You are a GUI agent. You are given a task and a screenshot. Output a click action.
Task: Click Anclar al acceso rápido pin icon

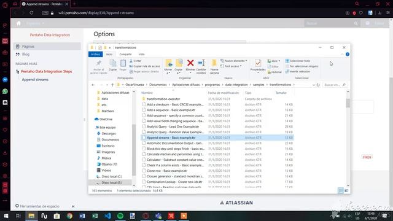pos(98,63)
